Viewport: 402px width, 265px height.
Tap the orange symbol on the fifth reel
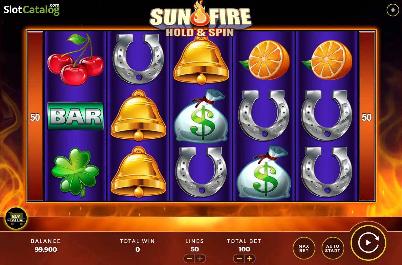(x=327, y=60)
